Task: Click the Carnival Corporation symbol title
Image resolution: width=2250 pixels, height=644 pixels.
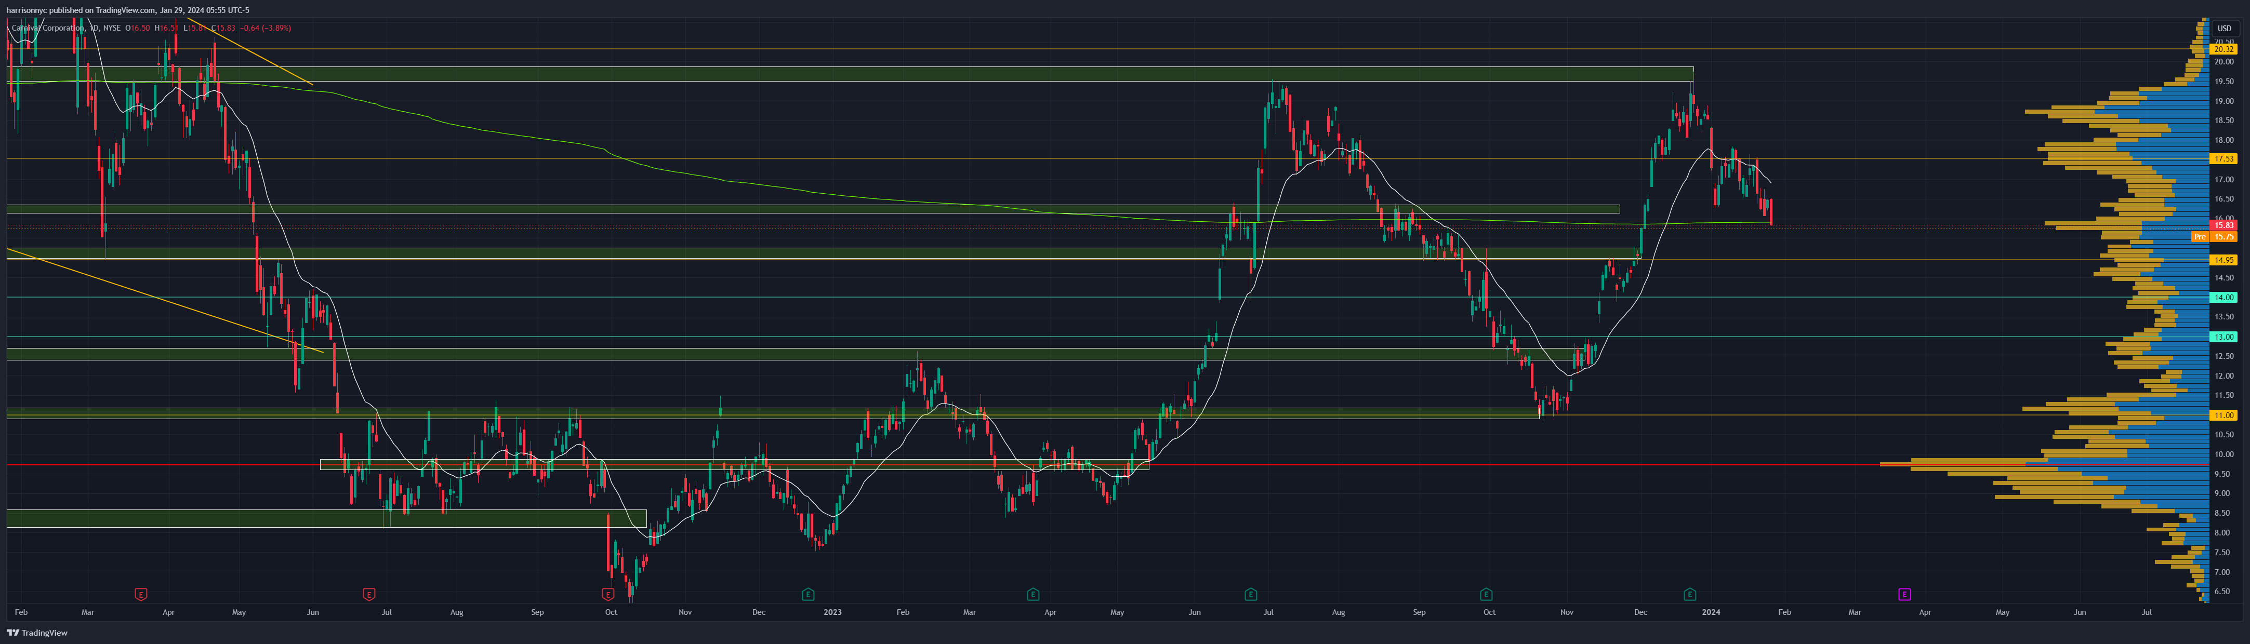Action: (48, 28)
